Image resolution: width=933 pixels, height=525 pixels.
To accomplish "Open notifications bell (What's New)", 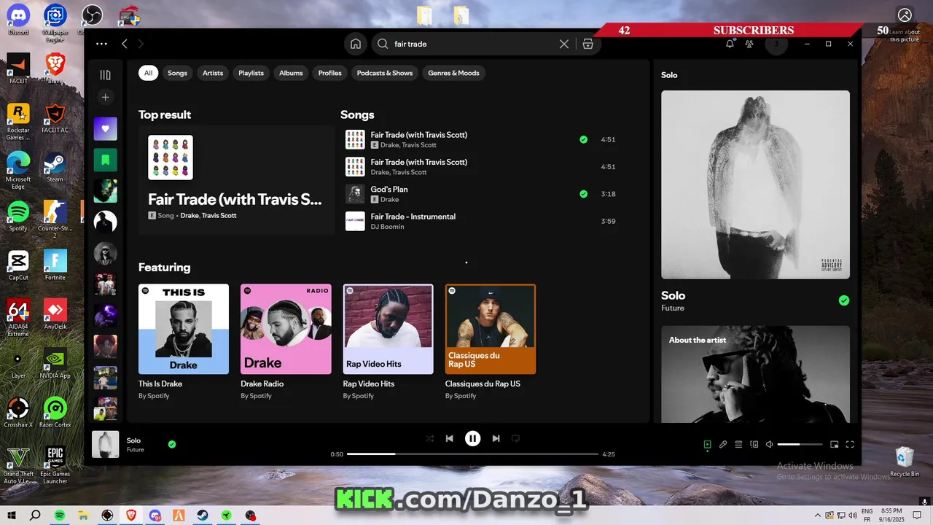I will point(730,44).
